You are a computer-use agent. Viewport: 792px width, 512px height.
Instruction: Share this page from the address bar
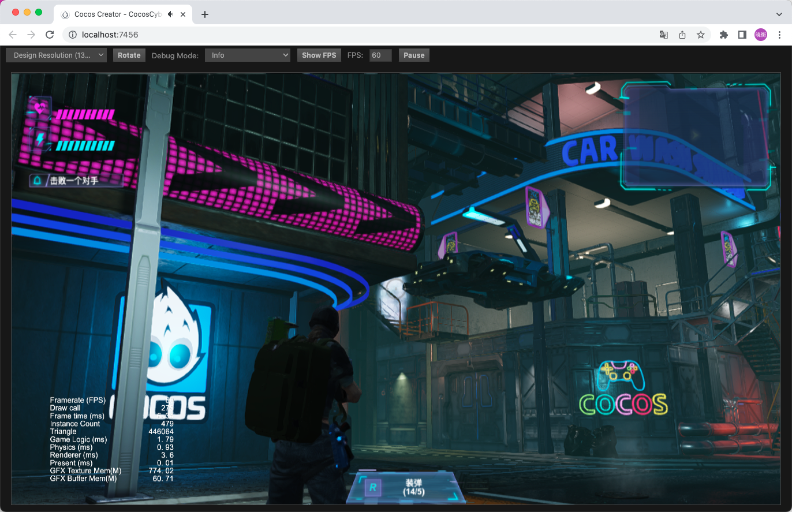point(682,35)
